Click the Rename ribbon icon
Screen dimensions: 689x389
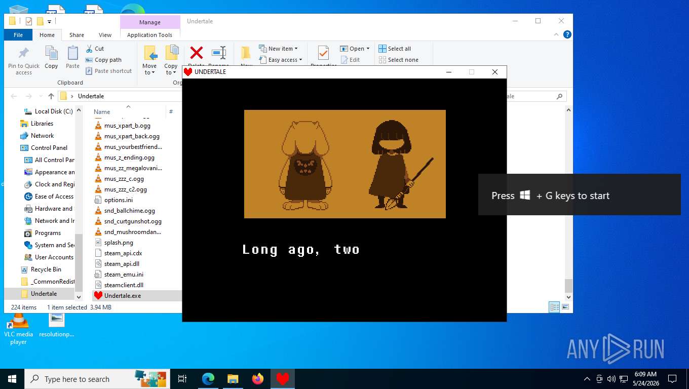point(219,53)
